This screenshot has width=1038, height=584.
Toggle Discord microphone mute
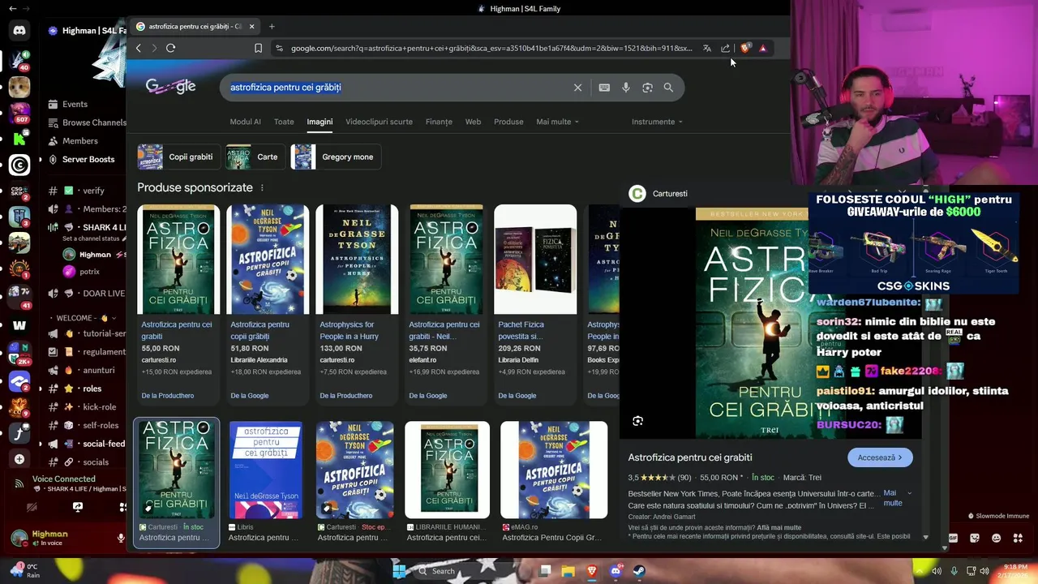[x=121, y=538]
